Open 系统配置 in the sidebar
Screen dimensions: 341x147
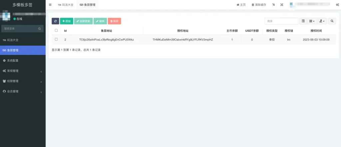[x=23, y=61]
